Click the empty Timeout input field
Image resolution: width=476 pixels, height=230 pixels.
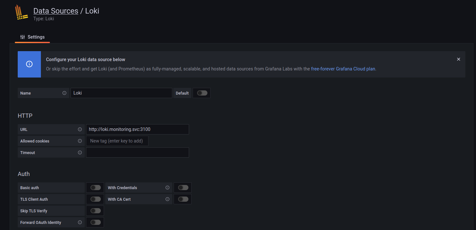tap(137, 152)
